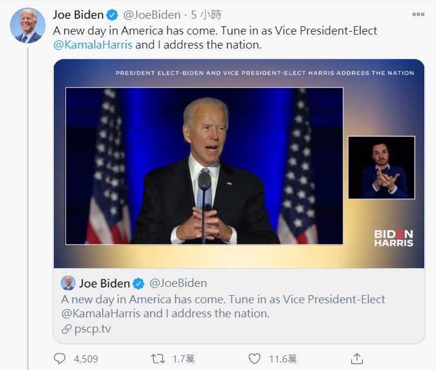
Task: Click the verified badge in the quoted card
Action: coord(139,284)
